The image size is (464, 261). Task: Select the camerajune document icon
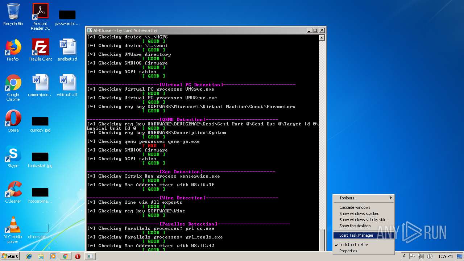(x=40, y=86)
